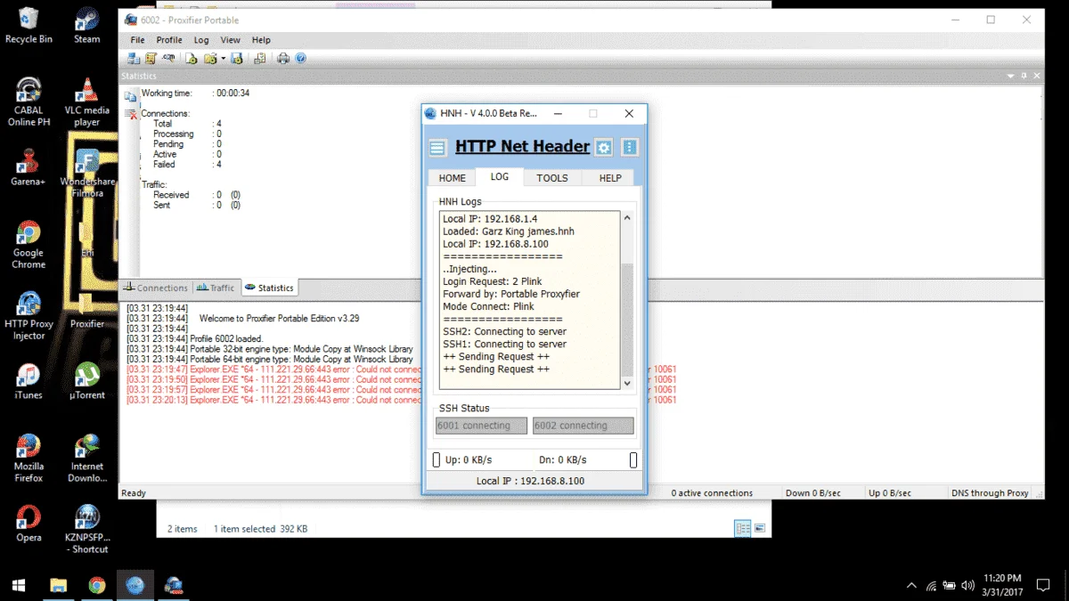
Task: Switch to the Traffic tab
Action: tap(216, 288)
